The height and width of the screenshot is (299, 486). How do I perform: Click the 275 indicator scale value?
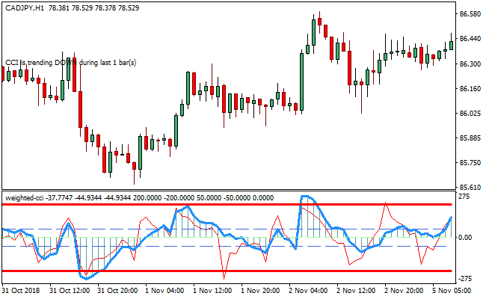point(464,197)
